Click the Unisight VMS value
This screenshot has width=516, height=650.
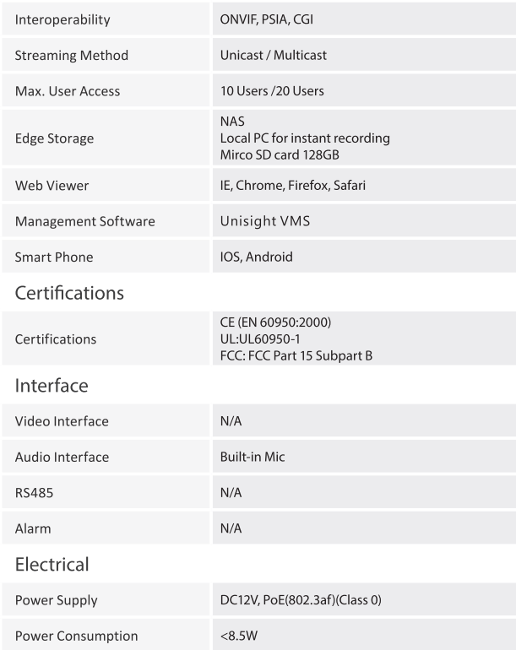point(265,221)
